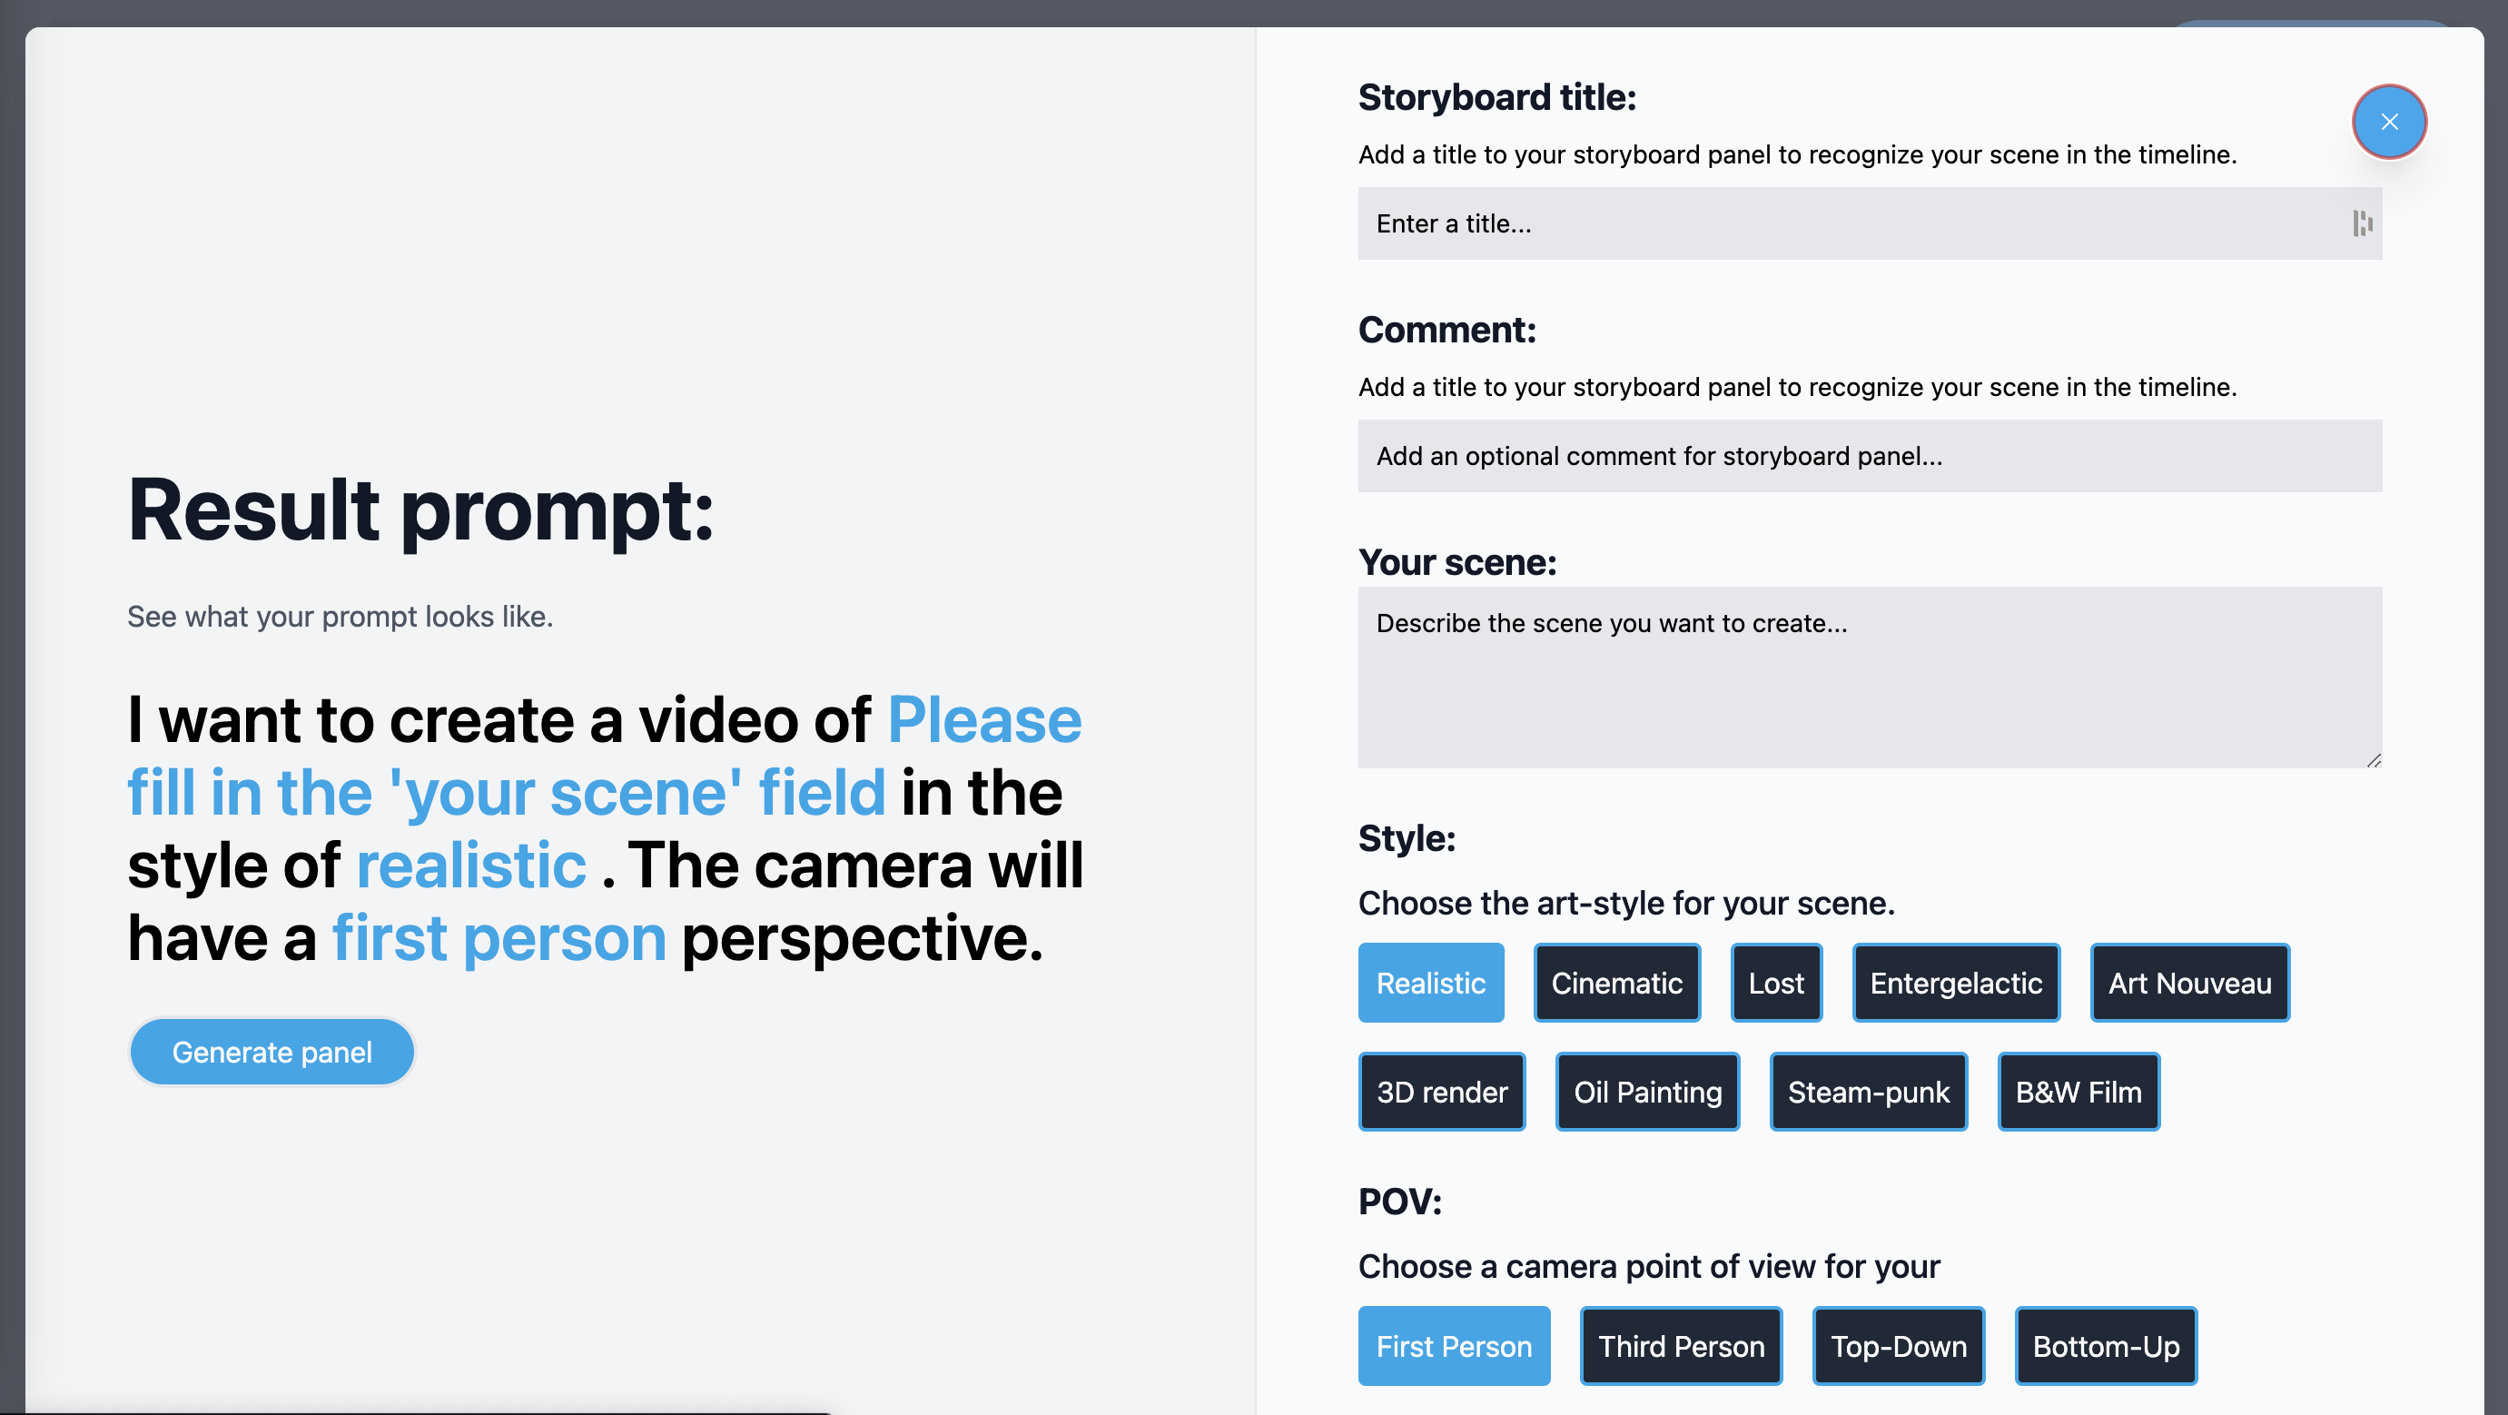Select the Entergelactic style option
The width and height of the screenshot is (2508, 1415).
point(1956,983)
